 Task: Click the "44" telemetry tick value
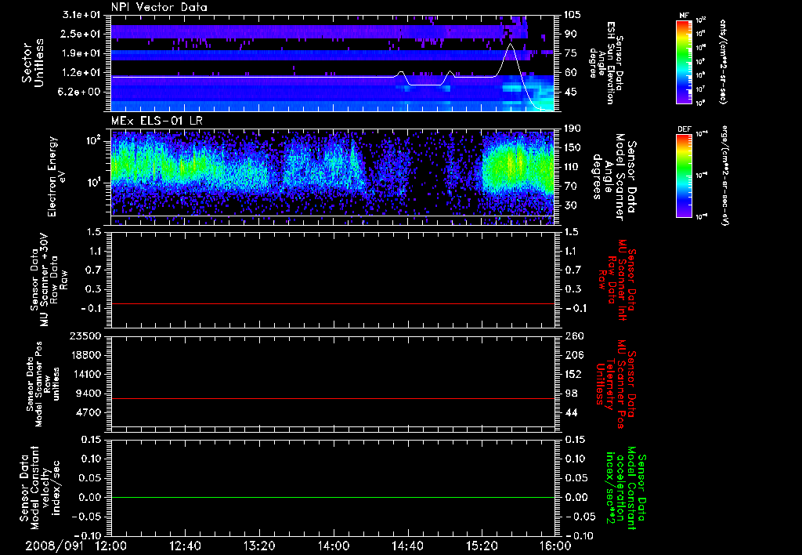571,412
